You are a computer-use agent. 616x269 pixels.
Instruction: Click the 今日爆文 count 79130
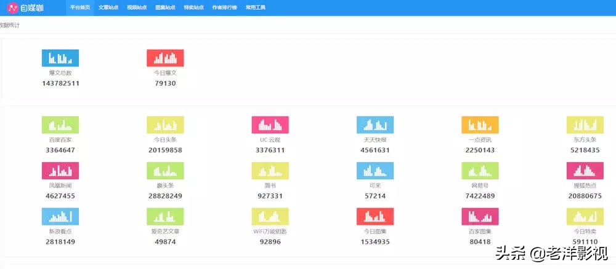click(165, 84)
